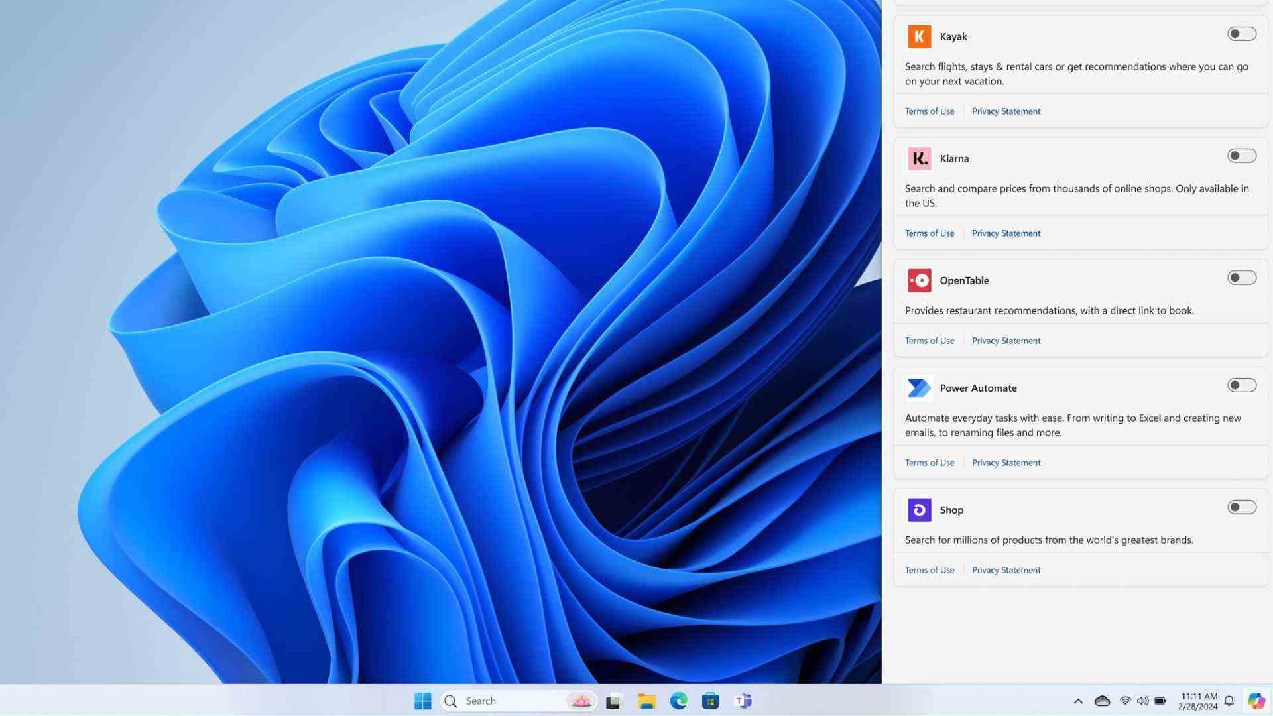Click the Klarna plugin icon
This screenshot has height=716, width=1273.
pos(919,157)
